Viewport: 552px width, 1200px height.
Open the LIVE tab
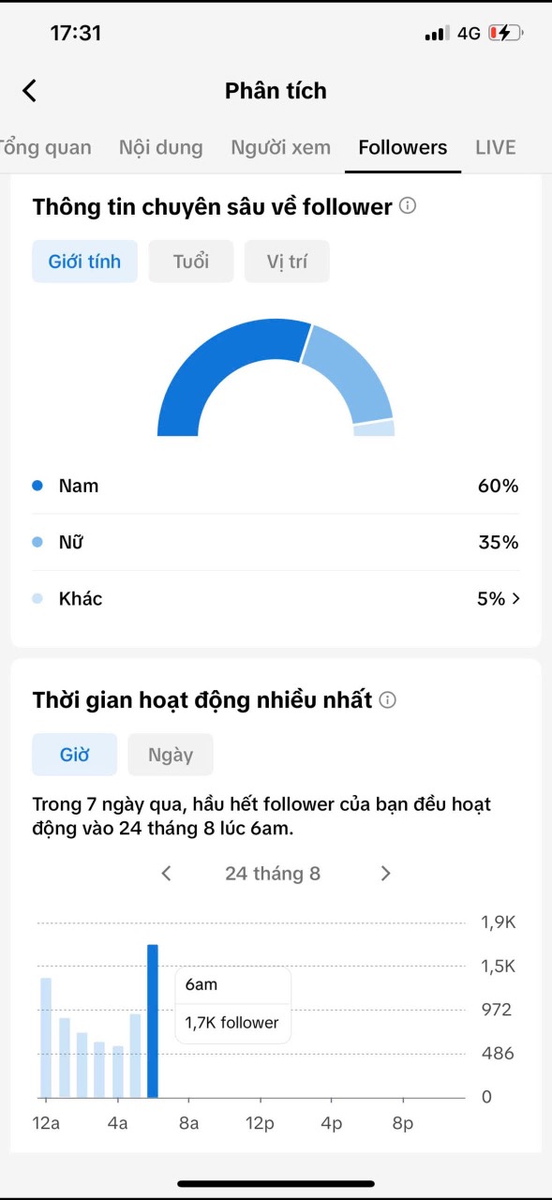pos(496,147)
